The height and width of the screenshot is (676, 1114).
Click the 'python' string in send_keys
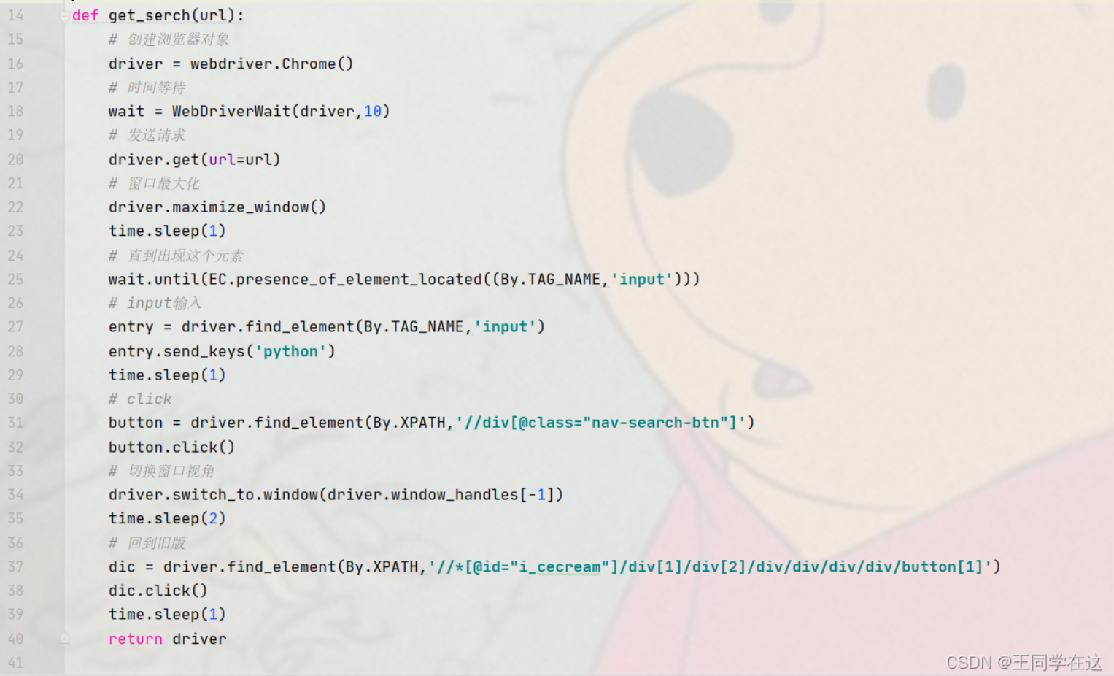290,351
